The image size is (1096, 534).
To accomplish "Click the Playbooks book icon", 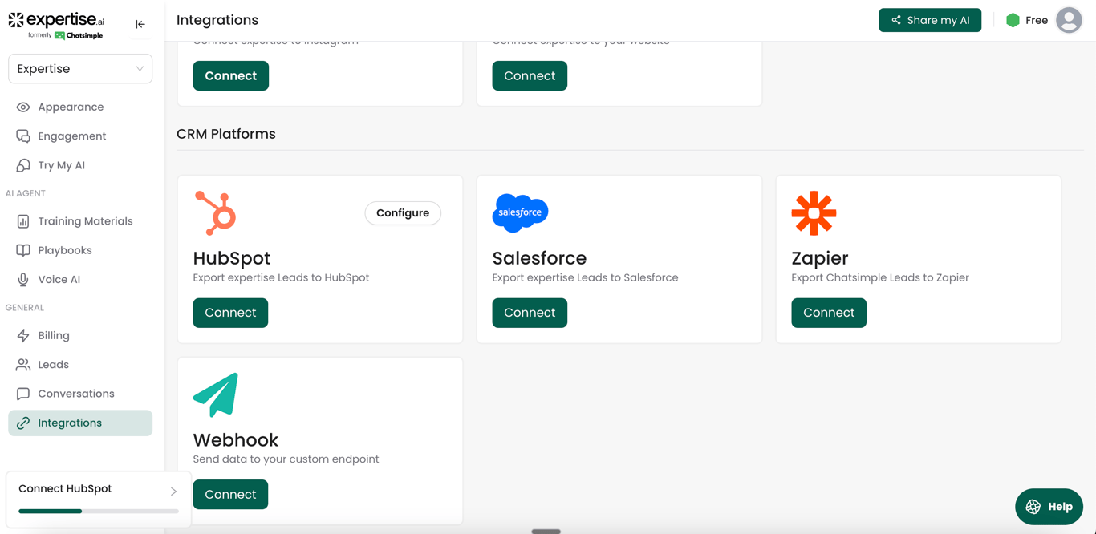I will point(23,250).
